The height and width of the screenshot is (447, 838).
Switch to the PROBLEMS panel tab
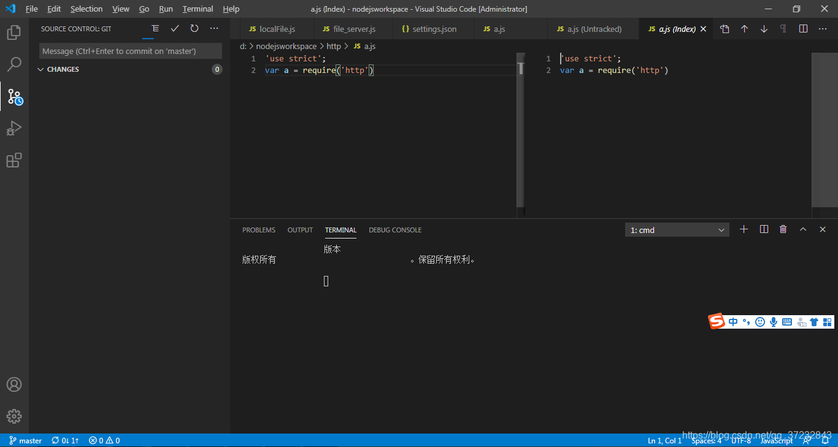[x=259, y=230]
